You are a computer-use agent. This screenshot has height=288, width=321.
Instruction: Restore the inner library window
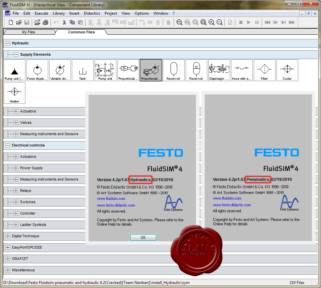[308, 13]
